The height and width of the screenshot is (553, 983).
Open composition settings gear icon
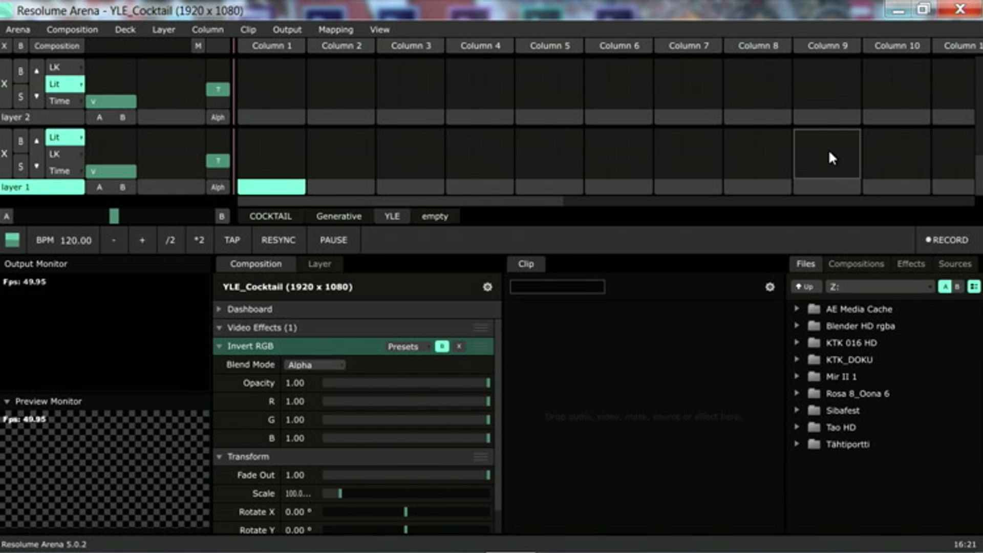click(x=487, y=287)
